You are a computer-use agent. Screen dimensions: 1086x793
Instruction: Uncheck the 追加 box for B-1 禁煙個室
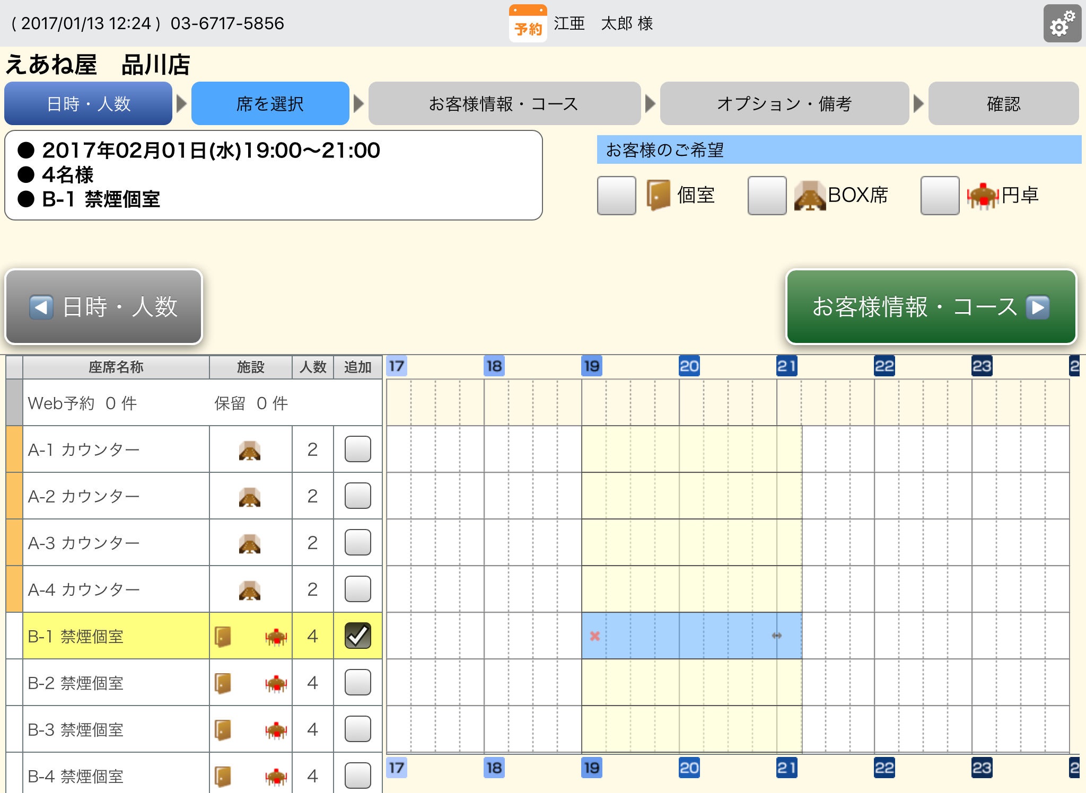coord(358,636)
